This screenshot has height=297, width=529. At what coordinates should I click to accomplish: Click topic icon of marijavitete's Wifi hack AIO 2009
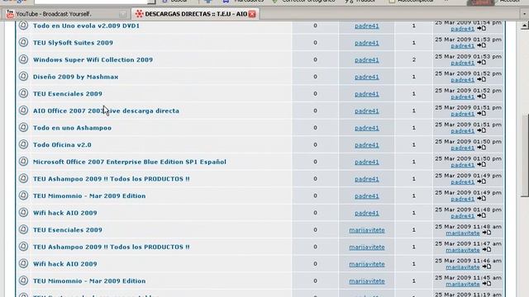coord(23,263)
